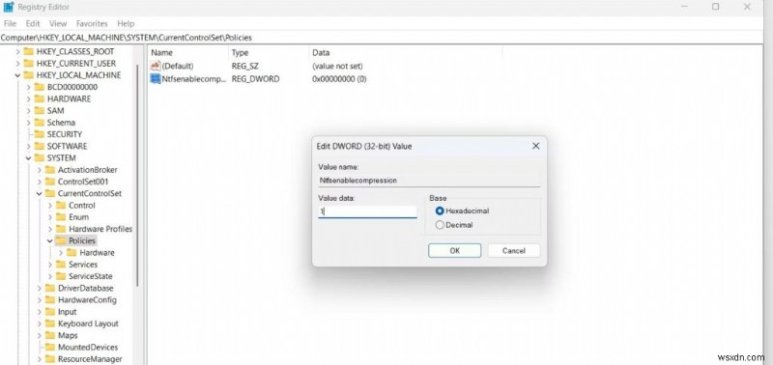Viewport: 773px width, 365px height.
Task: Open the Help menu
Action: click(126, 23)
